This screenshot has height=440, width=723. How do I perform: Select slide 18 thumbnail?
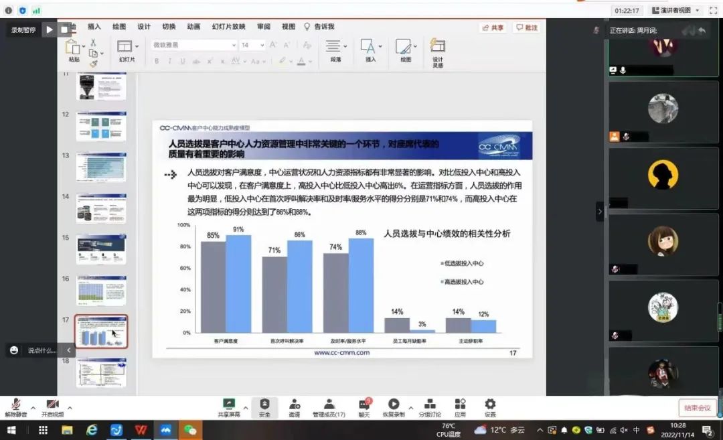coord(101,372)
